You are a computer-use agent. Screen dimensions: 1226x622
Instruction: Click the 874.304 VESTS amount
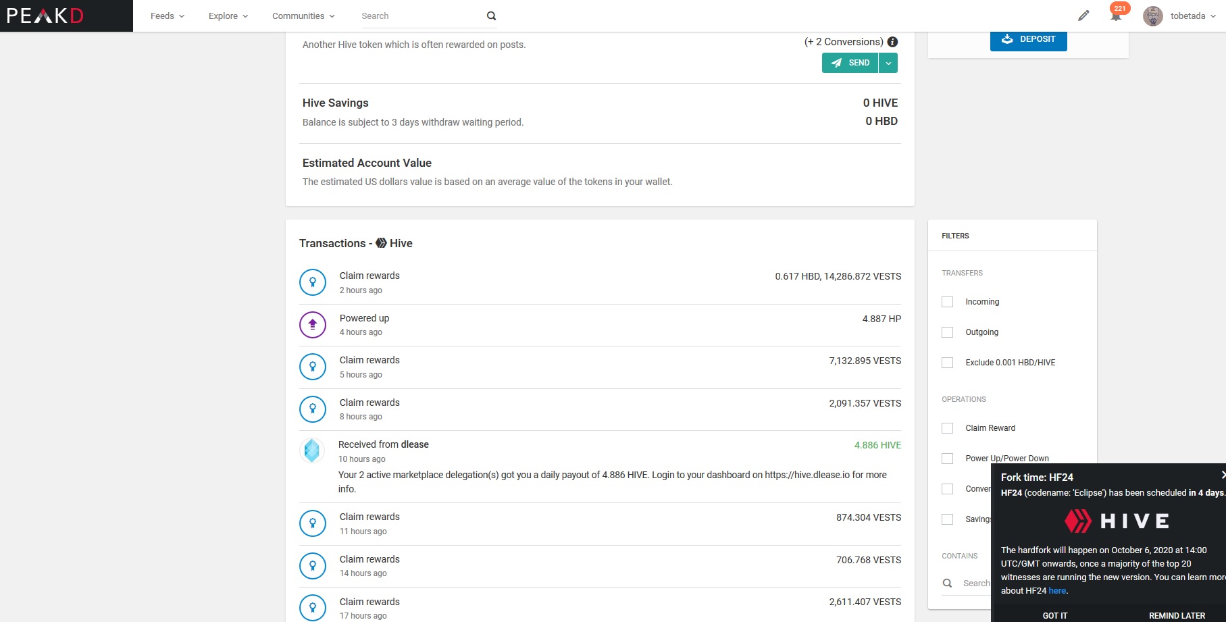pyautogui.click(x=869, y=517)
